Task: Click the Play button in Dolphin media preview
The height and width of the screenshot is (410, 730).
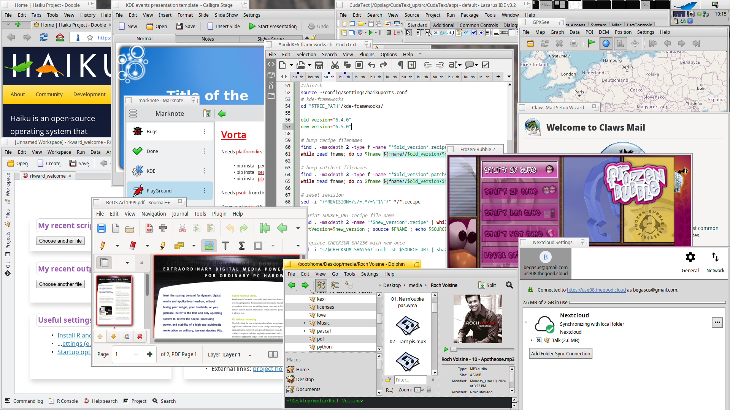Action: click(x=446, y=349)
